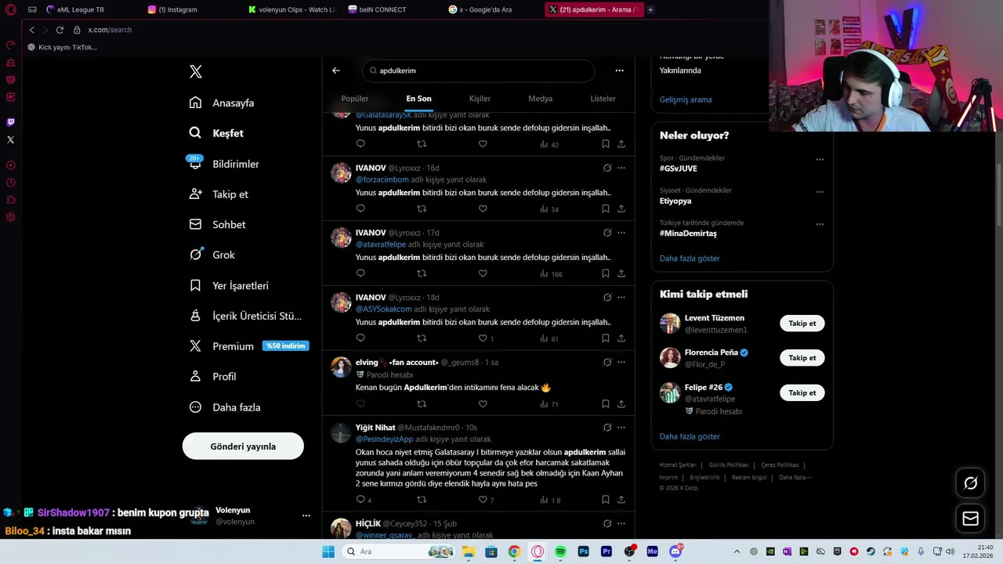Follow Florencia Peña with Takip et

pos(802,358)
